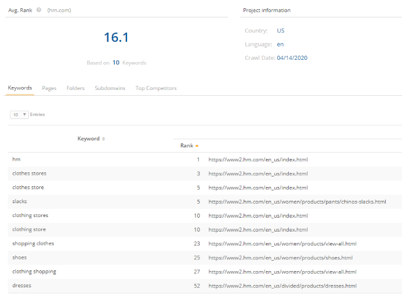Click the Country value 'US'
Image resolution: width=402 pixels, height=296 pixels.
pyautogui.click(x=281, y=31)
